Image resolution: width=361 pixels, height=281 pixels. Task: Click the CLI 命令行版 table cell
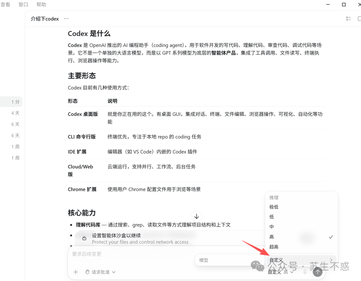pyautogui.click(x=82, y=137)
